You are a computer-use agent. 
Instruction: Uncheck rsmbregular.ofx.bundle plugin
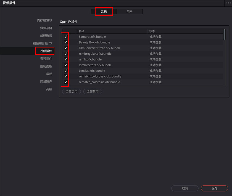(x=66, y=54)
